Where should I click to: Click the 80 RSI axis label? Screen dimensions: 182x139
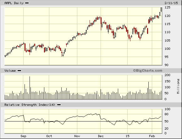[x=167, y=114]
